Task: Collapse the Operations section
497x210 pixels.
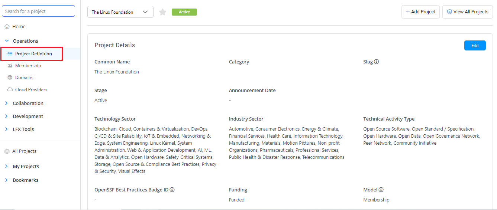Action: (7, 41)
